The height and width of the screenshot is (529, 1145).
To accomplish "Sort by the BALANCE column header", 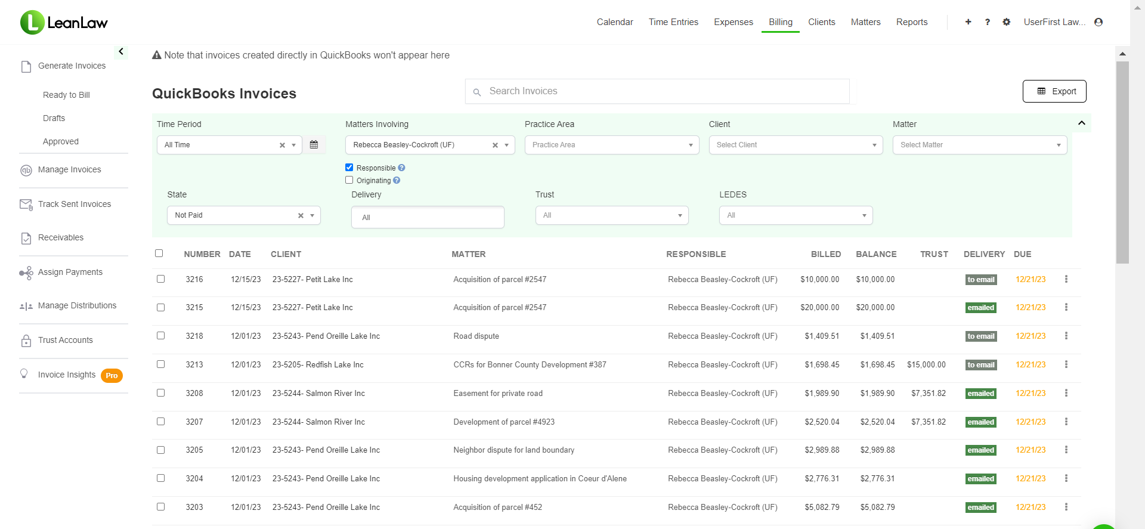I will pos(876,254).
